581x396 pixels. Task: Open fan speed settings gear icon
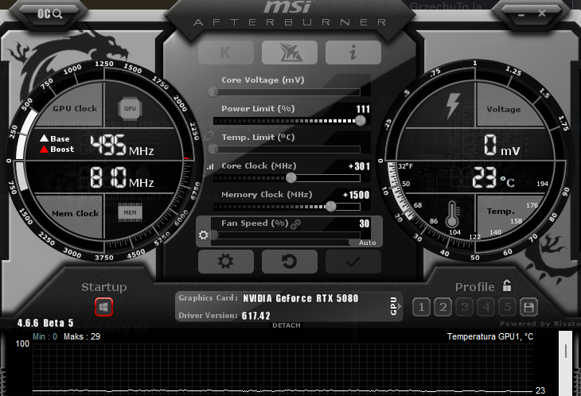click(203, 235)
